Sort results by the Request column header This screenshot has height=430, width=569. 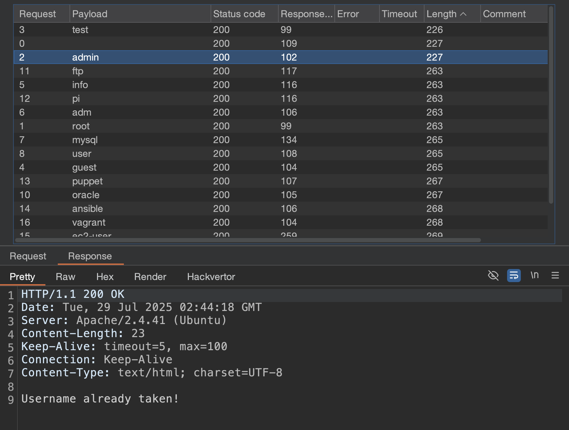click(41, 14)
